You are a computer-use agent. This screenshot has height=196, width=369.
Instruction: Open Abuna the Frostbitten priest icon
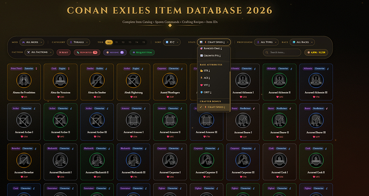tap(24, 80)
